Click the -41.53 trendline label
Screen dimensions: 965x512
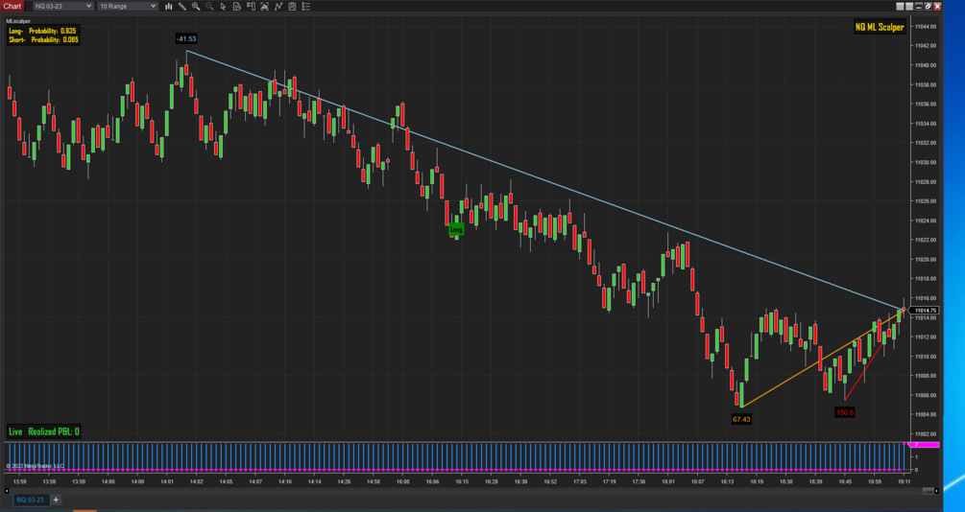coord(186,38)
